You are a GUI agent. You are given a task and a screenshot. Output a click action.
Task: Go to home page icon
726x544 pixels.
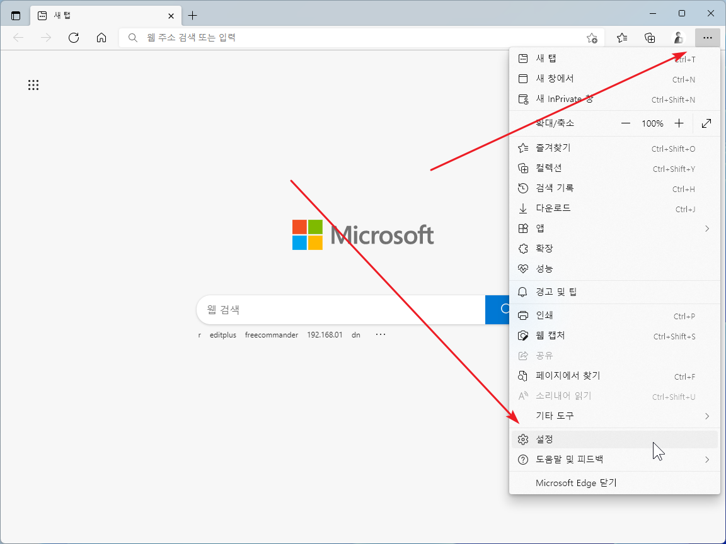(x=101, y=38)
